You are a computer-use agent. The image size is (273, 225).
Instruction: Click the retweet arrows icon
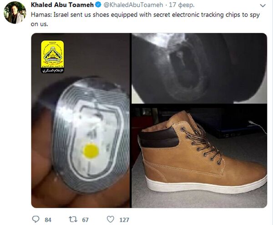coord(73,220)
